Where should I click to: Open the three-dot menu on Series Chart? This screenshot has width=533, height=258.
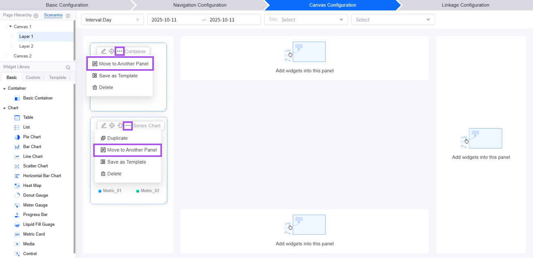(x=128, y=126)
